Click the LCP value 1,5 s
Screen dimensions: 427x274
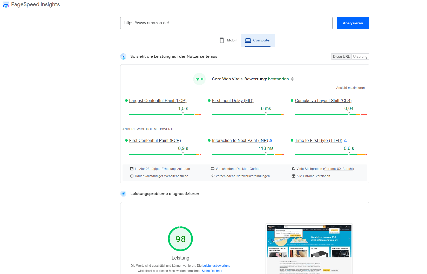click(183, 109)
